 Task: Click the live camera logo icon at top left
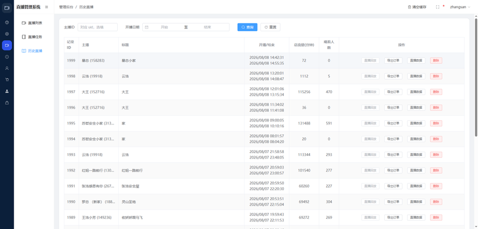(x=7, y=8)
